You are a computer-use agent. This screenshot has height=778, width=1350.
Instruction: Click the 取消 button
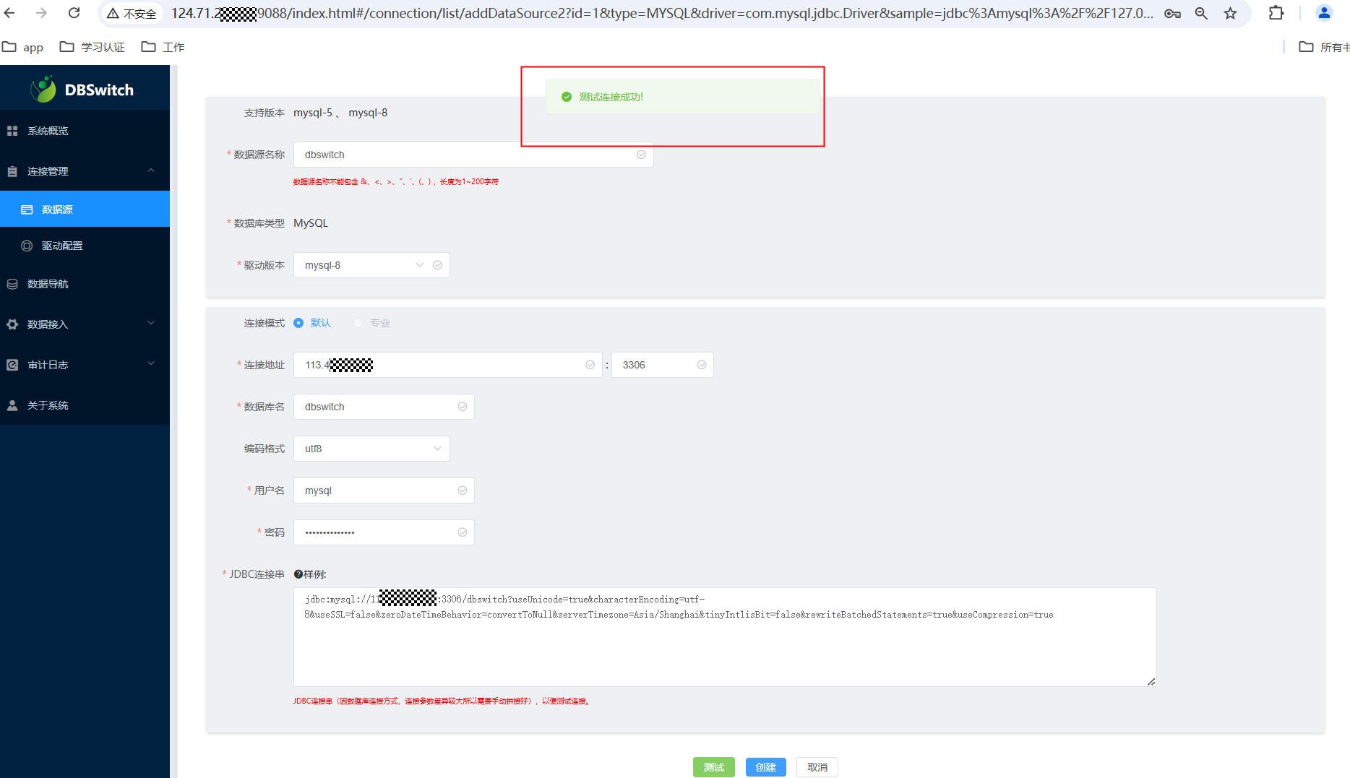817,767
